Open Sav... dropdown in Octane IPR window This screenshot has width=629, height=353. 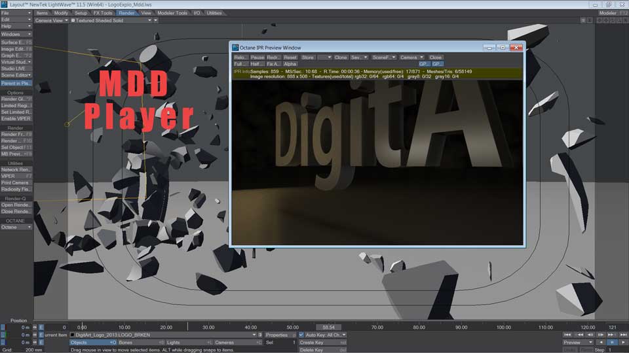coord(358,58)
